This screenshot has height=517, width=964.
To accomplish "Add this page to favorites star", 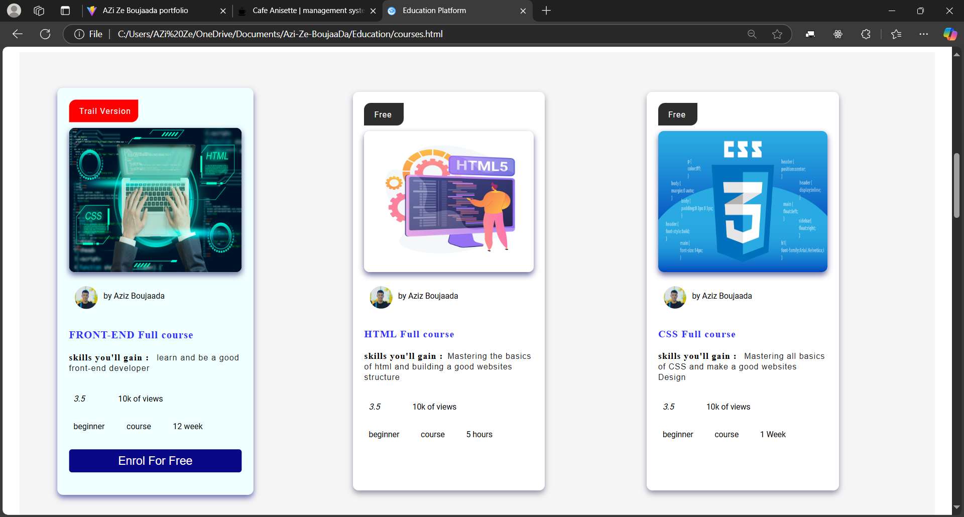I will pos(777,34).
